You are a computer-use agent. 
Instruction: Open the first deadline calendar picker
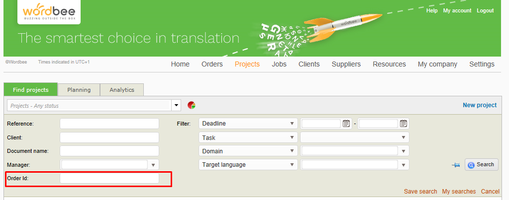point(346,124)
